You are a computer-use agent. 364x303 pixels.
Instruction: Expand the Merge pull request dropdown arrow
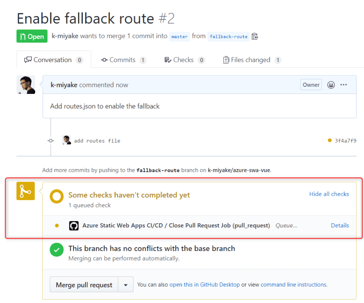click(126, 285)
